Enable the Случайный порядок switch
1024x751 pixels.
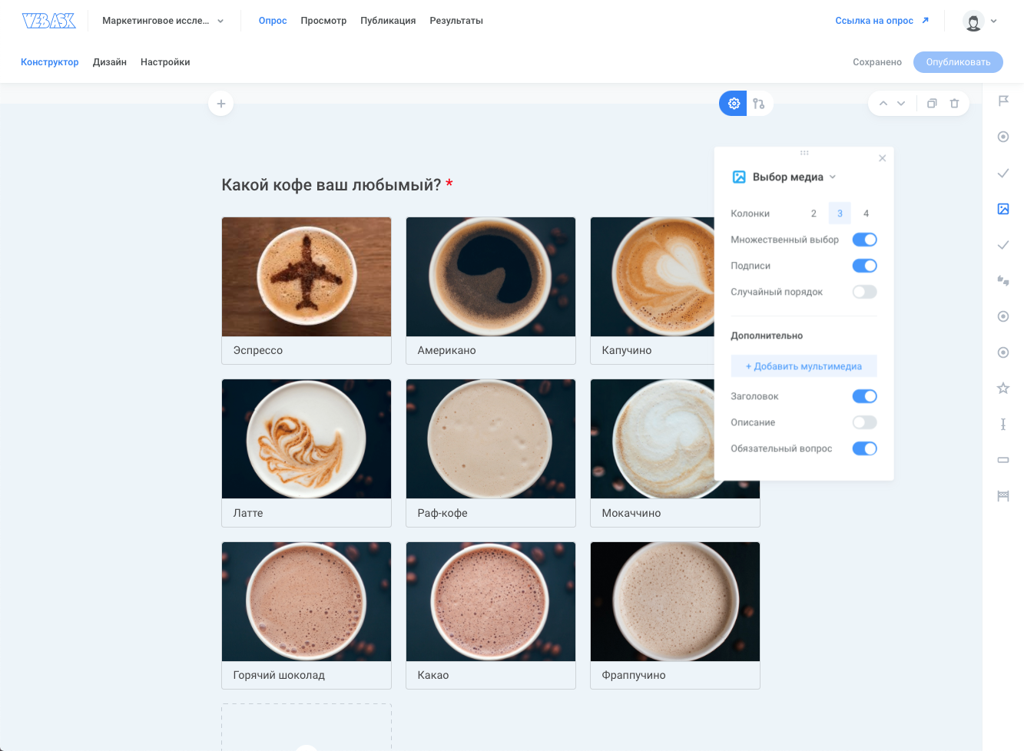tap(864, 292)
